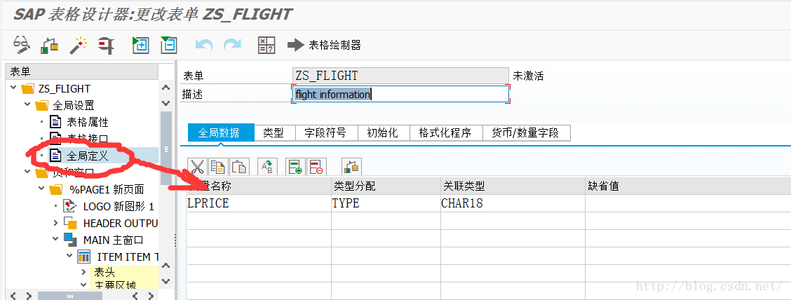Click the 表格绘制器 button

coord(325,46)
